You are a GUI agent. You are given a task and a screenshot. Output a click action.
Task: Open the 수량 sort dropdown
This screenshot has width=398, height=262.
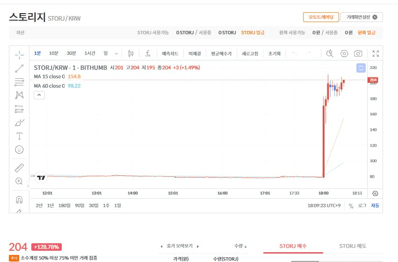pyautogui.click(x=240, y=246)
